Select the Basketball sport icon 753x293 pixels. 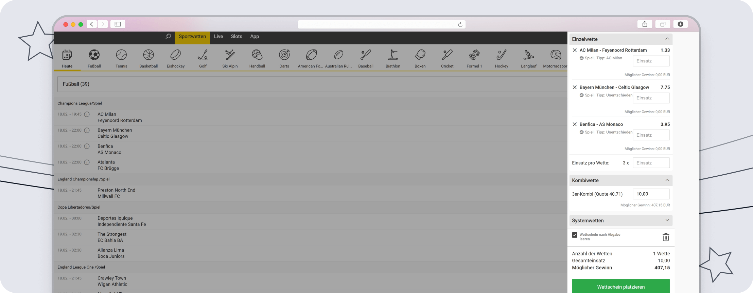(x=148, y=55)
